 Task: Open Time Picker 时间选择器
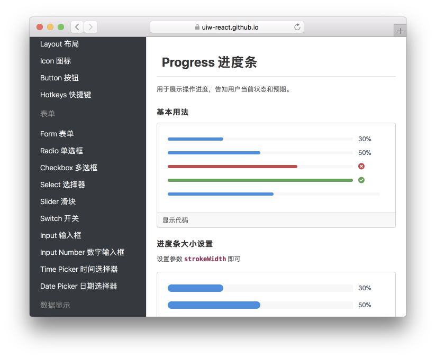click(x=79, y=269)
